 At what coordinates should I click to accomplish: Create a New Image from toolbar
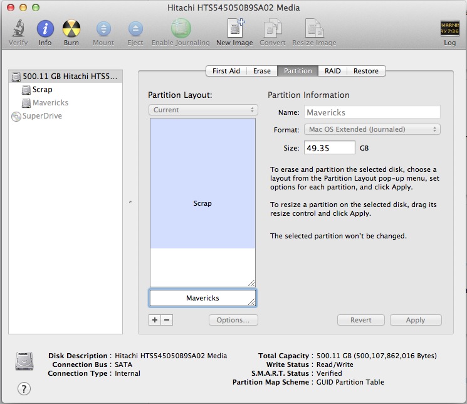click(234, 29)
